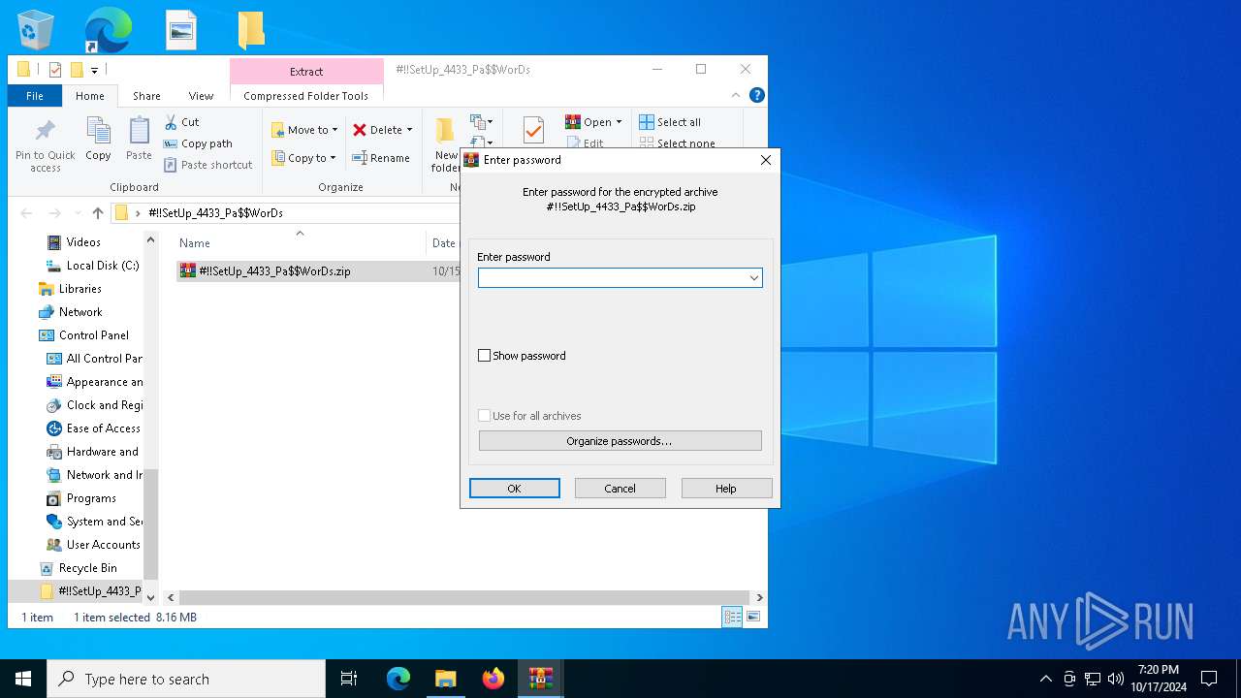Click the Properties checkmark icon in the ribbon
The height and width of the screenshot is (698, 1241).
(x=533, y=131)
